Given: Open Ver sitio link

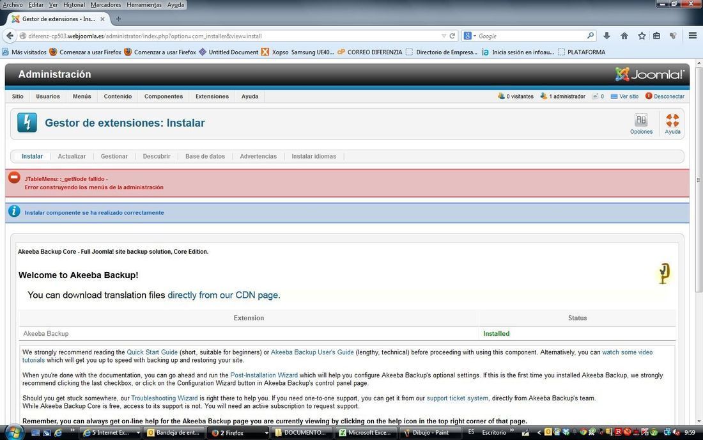Looking at the screenshot, I should click(624, 97).
